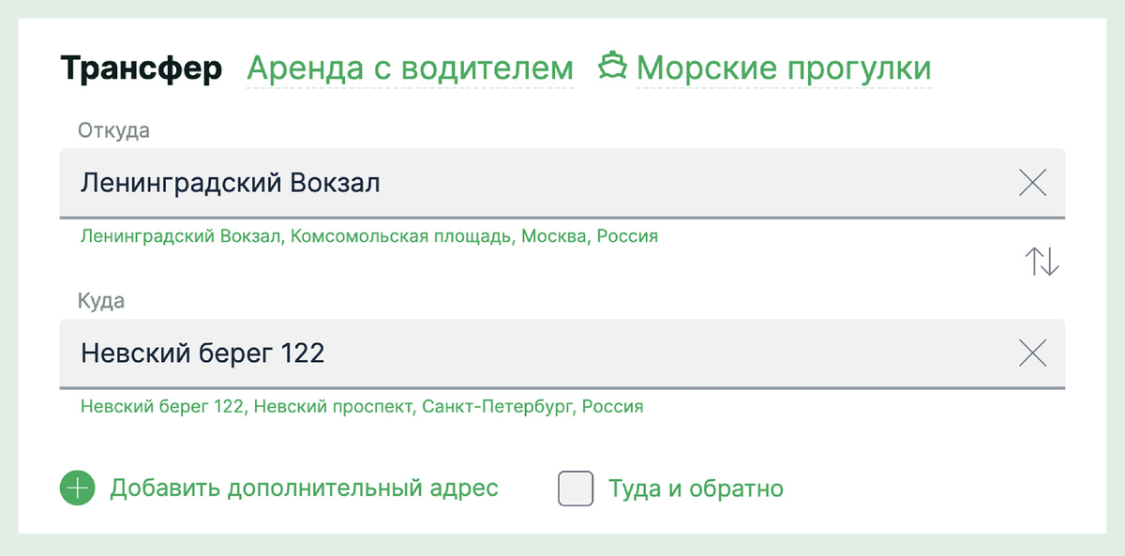Click the ship icon next to Морские прогулки
Image resolution: width=1125 pixels, height=556 pixels.
(614, 67)
